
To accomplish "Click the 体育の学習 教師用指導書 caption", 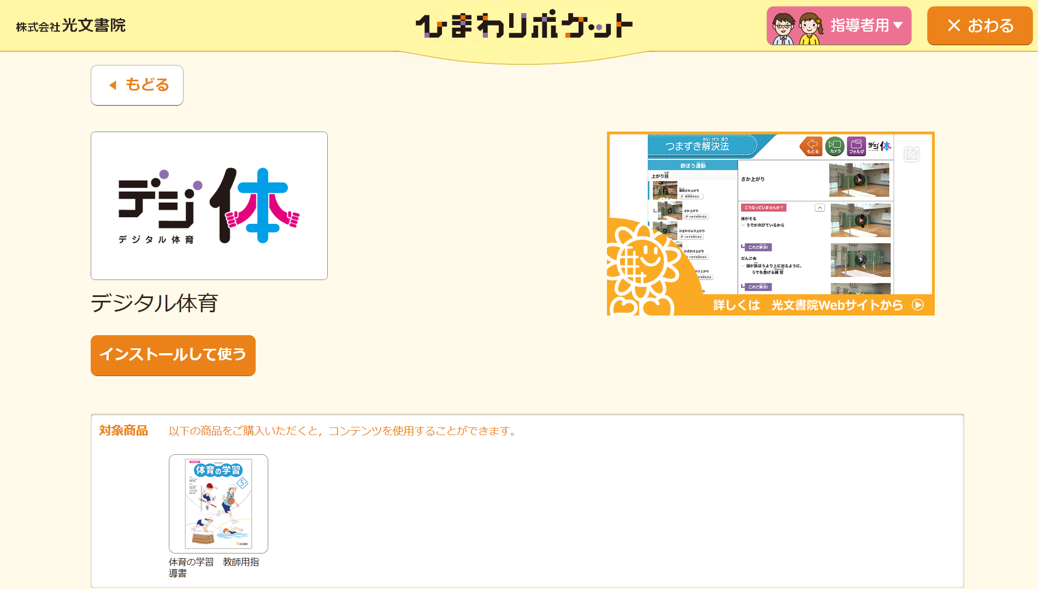I will tap(214, 568).
